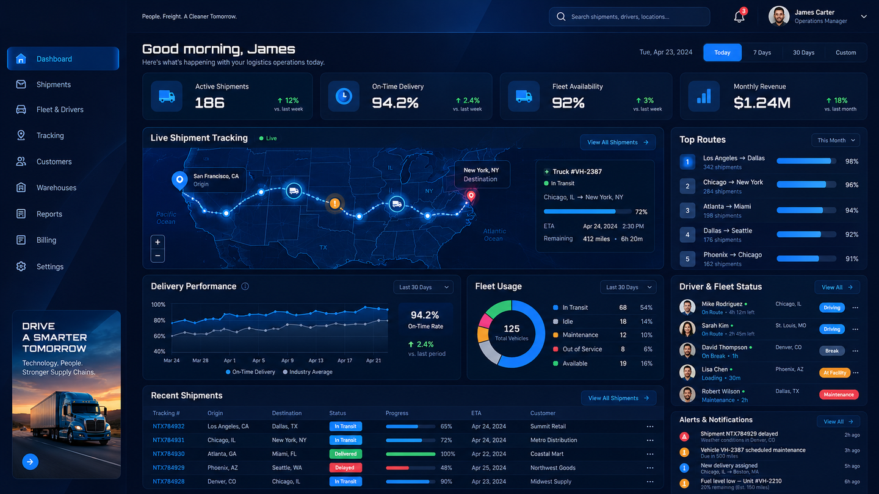
Task: Click the search magnifier icon
Action: click(x=561, y=17)
